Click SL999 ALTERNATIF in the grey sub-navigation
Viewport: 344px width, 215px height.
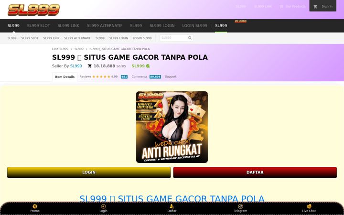[77, 38]
